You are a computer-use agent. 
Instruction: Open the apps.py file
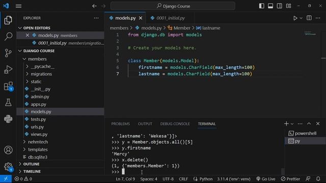[38, 104]
